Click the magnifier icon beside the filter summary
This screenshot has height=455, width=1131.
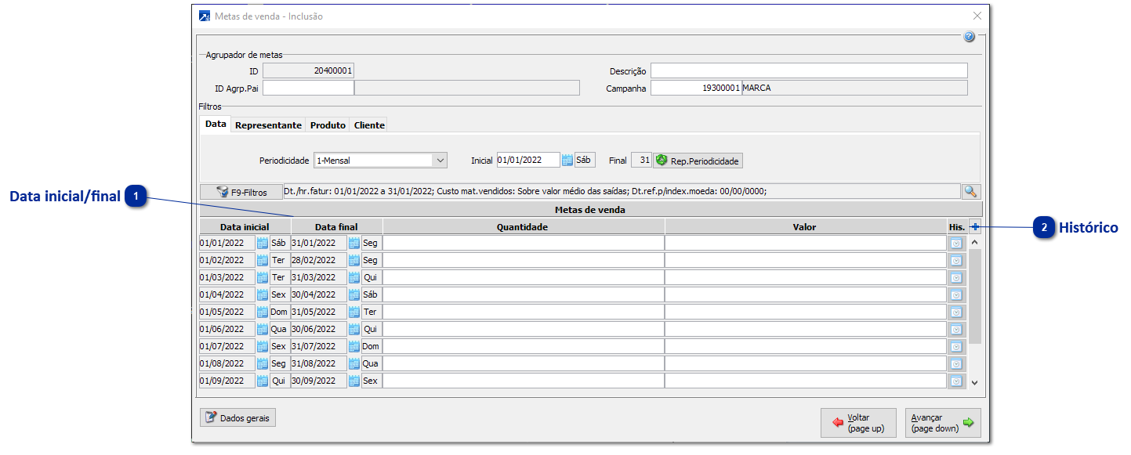click(x=971, y=191)
